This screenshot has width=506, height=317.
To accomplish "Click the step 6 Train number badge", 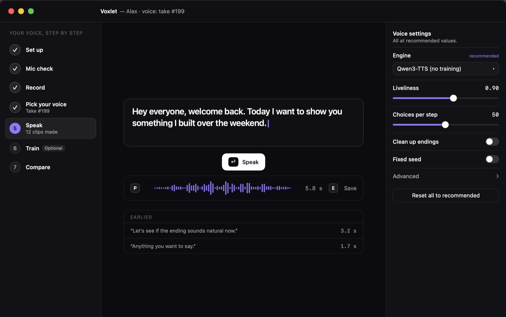I will (15, 148).
